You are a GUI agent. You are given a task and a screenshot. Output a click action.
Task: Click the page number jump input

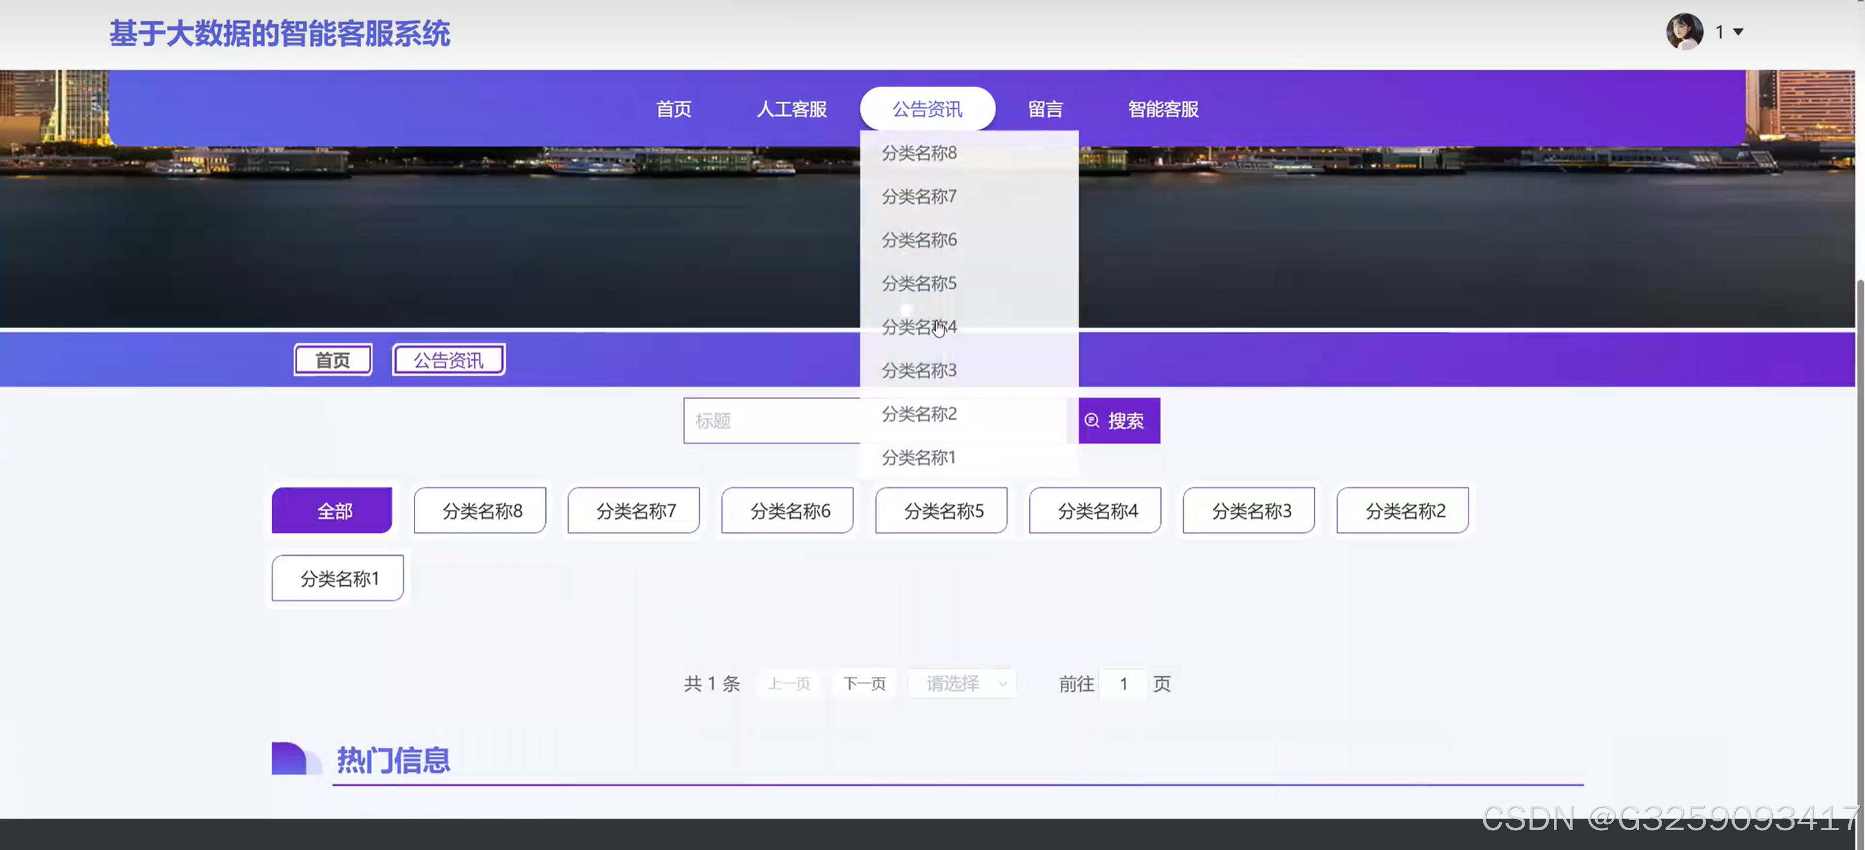[1123, 684]
